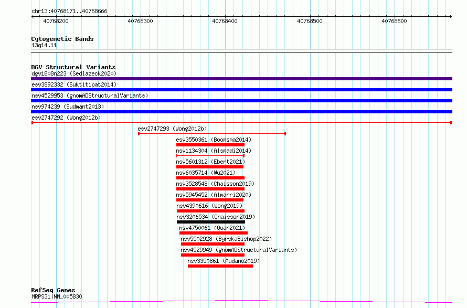Open nsv4529953 (gnomADStructuralVariants) label
467x308 pixels.
pyautogui.click(x=90, y=95)
